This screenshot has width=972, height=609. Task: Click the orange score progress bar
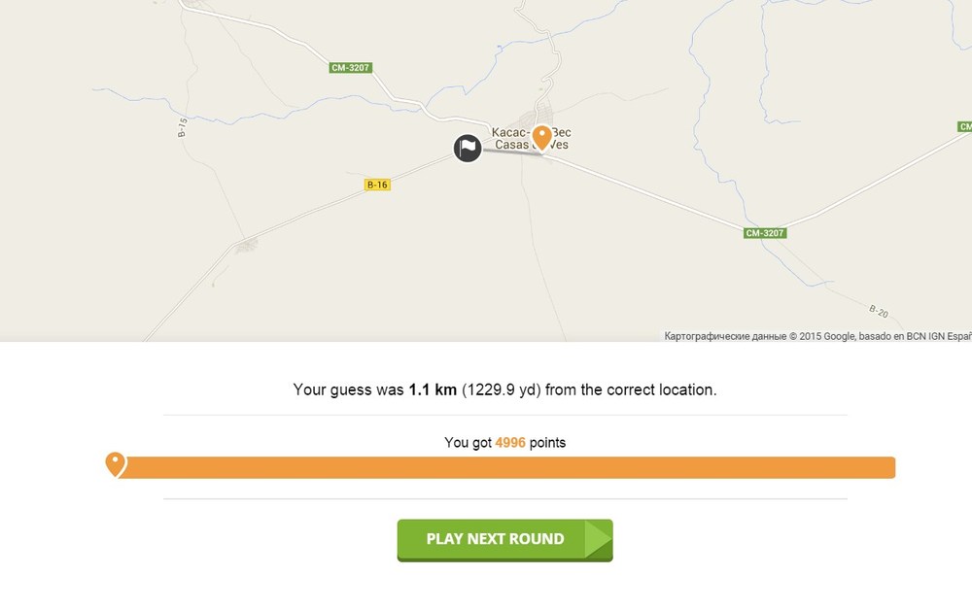click(505, 468)
